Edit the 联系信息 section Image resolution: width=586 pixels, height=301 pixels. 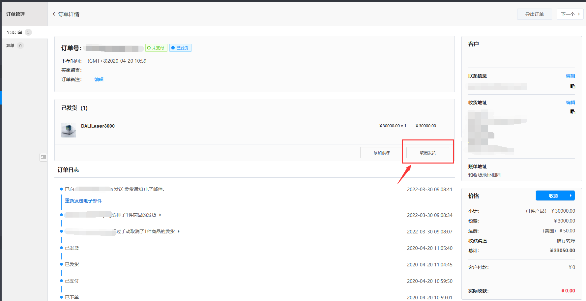[x=570, y=76]
